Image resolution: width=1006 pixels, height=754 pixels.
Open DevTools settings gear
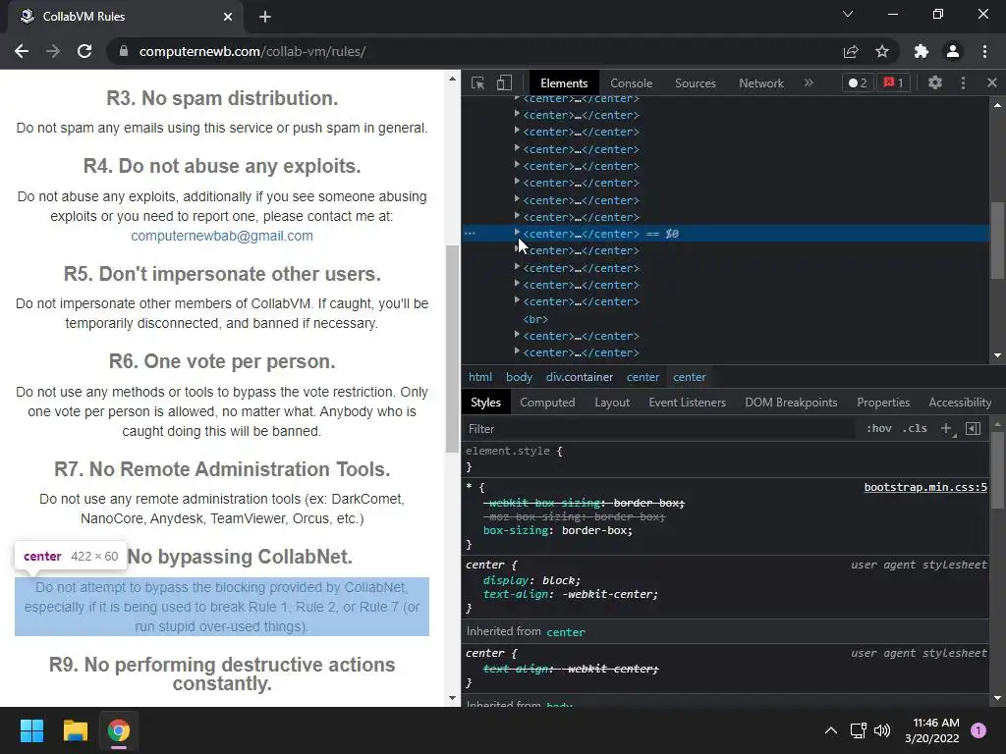(x=935, y=82)
